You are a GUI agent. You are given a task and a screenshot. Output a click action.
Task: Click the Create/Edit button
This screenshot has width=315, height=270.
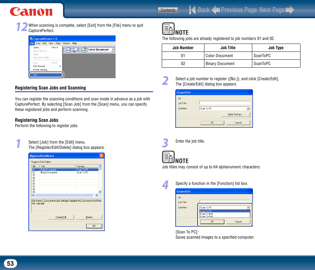point(61,217)
